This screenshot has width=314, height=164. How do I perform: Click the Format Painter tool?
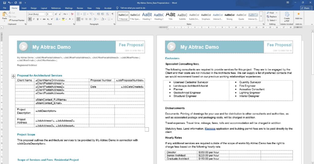point(18,20)
